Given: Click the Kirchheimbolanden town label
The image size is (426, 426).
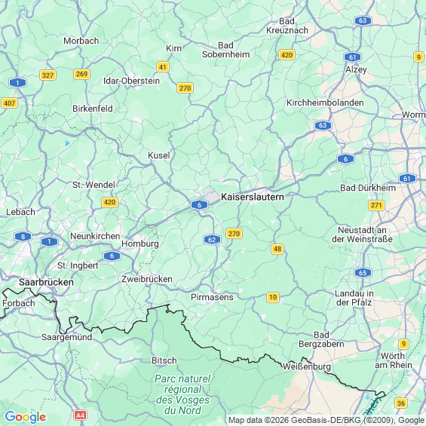Looking at the screenshot, I should pos(325,103).
